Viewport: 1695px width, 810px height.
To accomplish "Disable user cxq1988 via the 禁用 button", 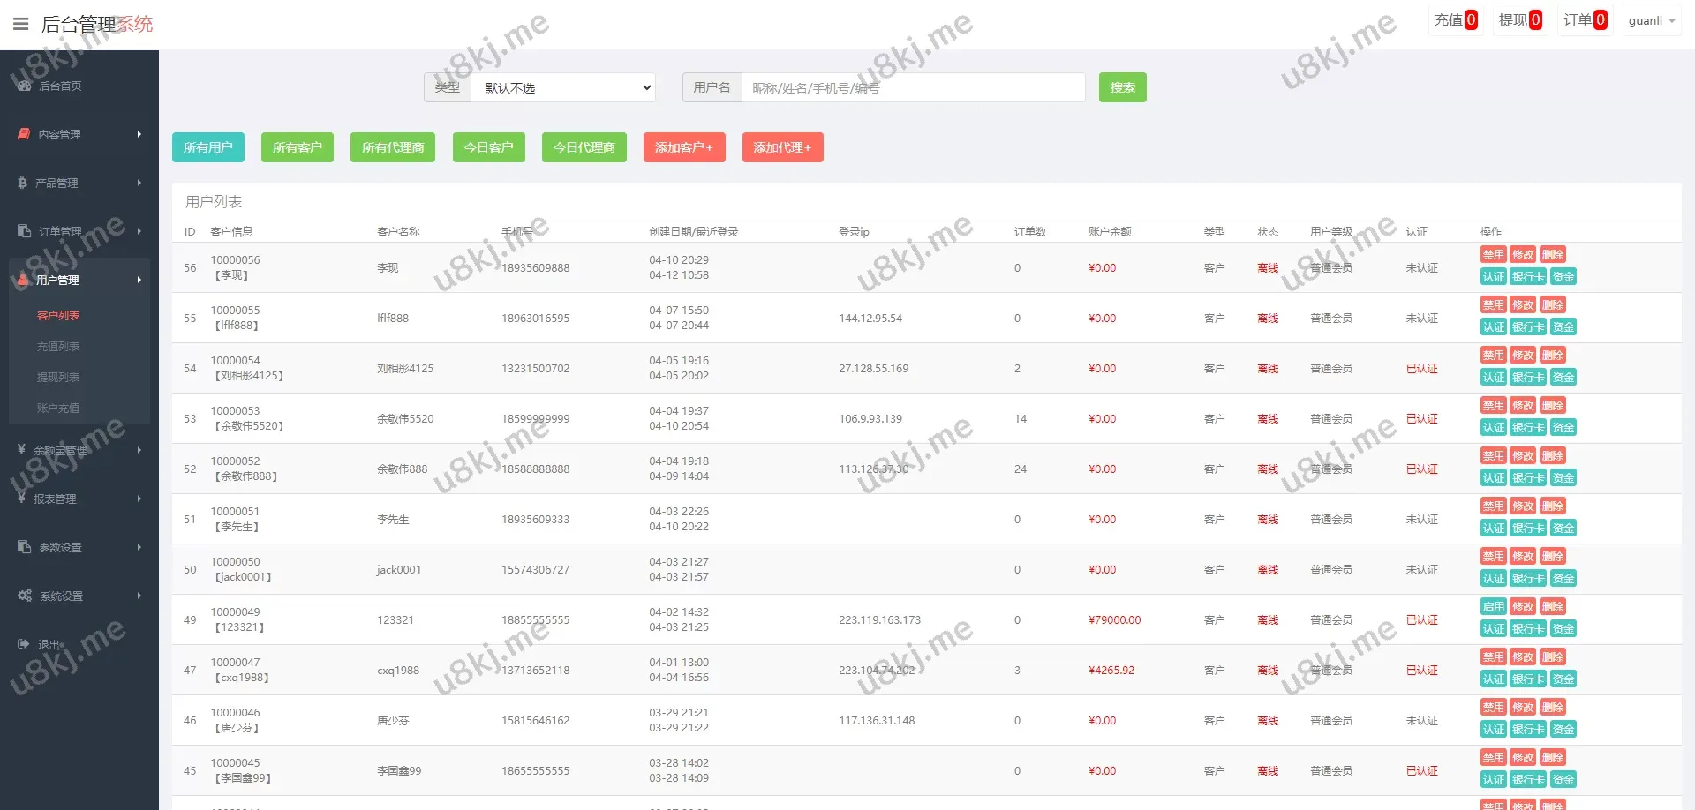I will click(x=1493, y=657).
